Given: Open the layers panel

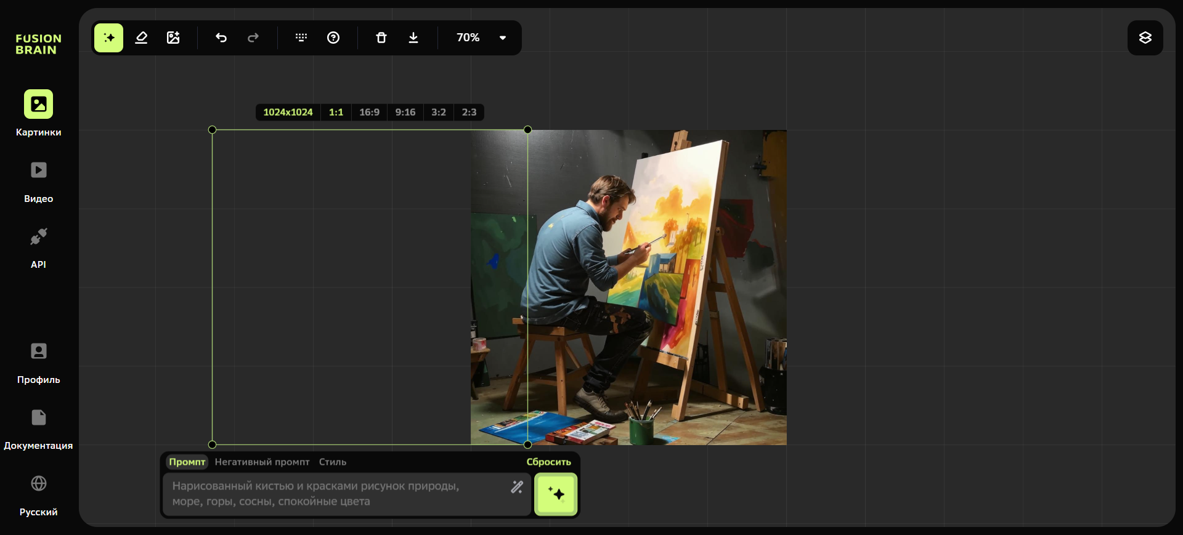Looking at the screenshot, I should tap(1145, 38).
